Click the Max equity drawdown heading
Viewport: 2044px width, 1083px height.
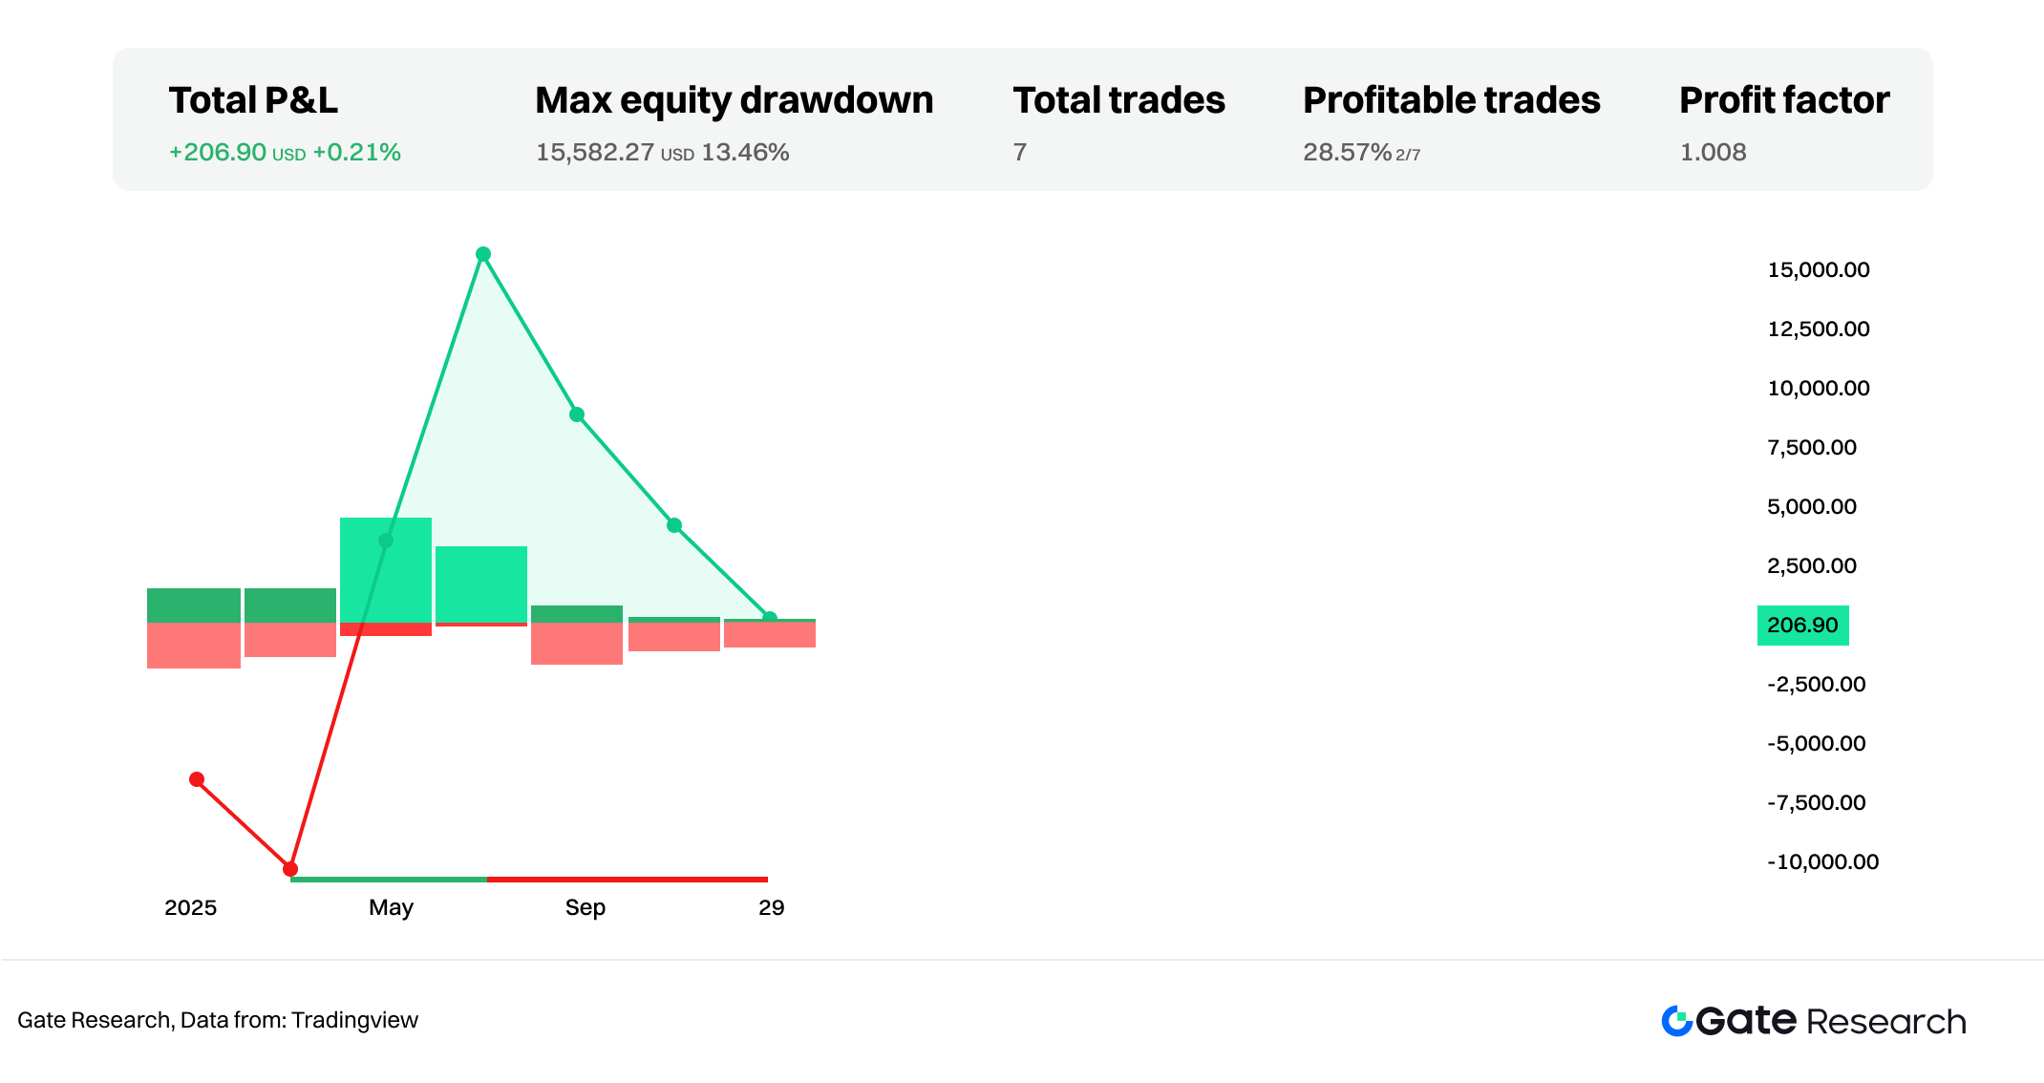tap(734, 100)
